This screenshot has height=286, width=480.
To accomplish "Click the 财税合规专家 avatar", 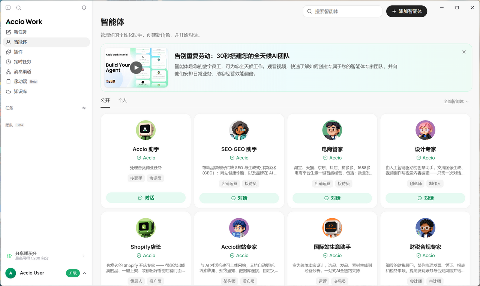I will coord(425,228).
